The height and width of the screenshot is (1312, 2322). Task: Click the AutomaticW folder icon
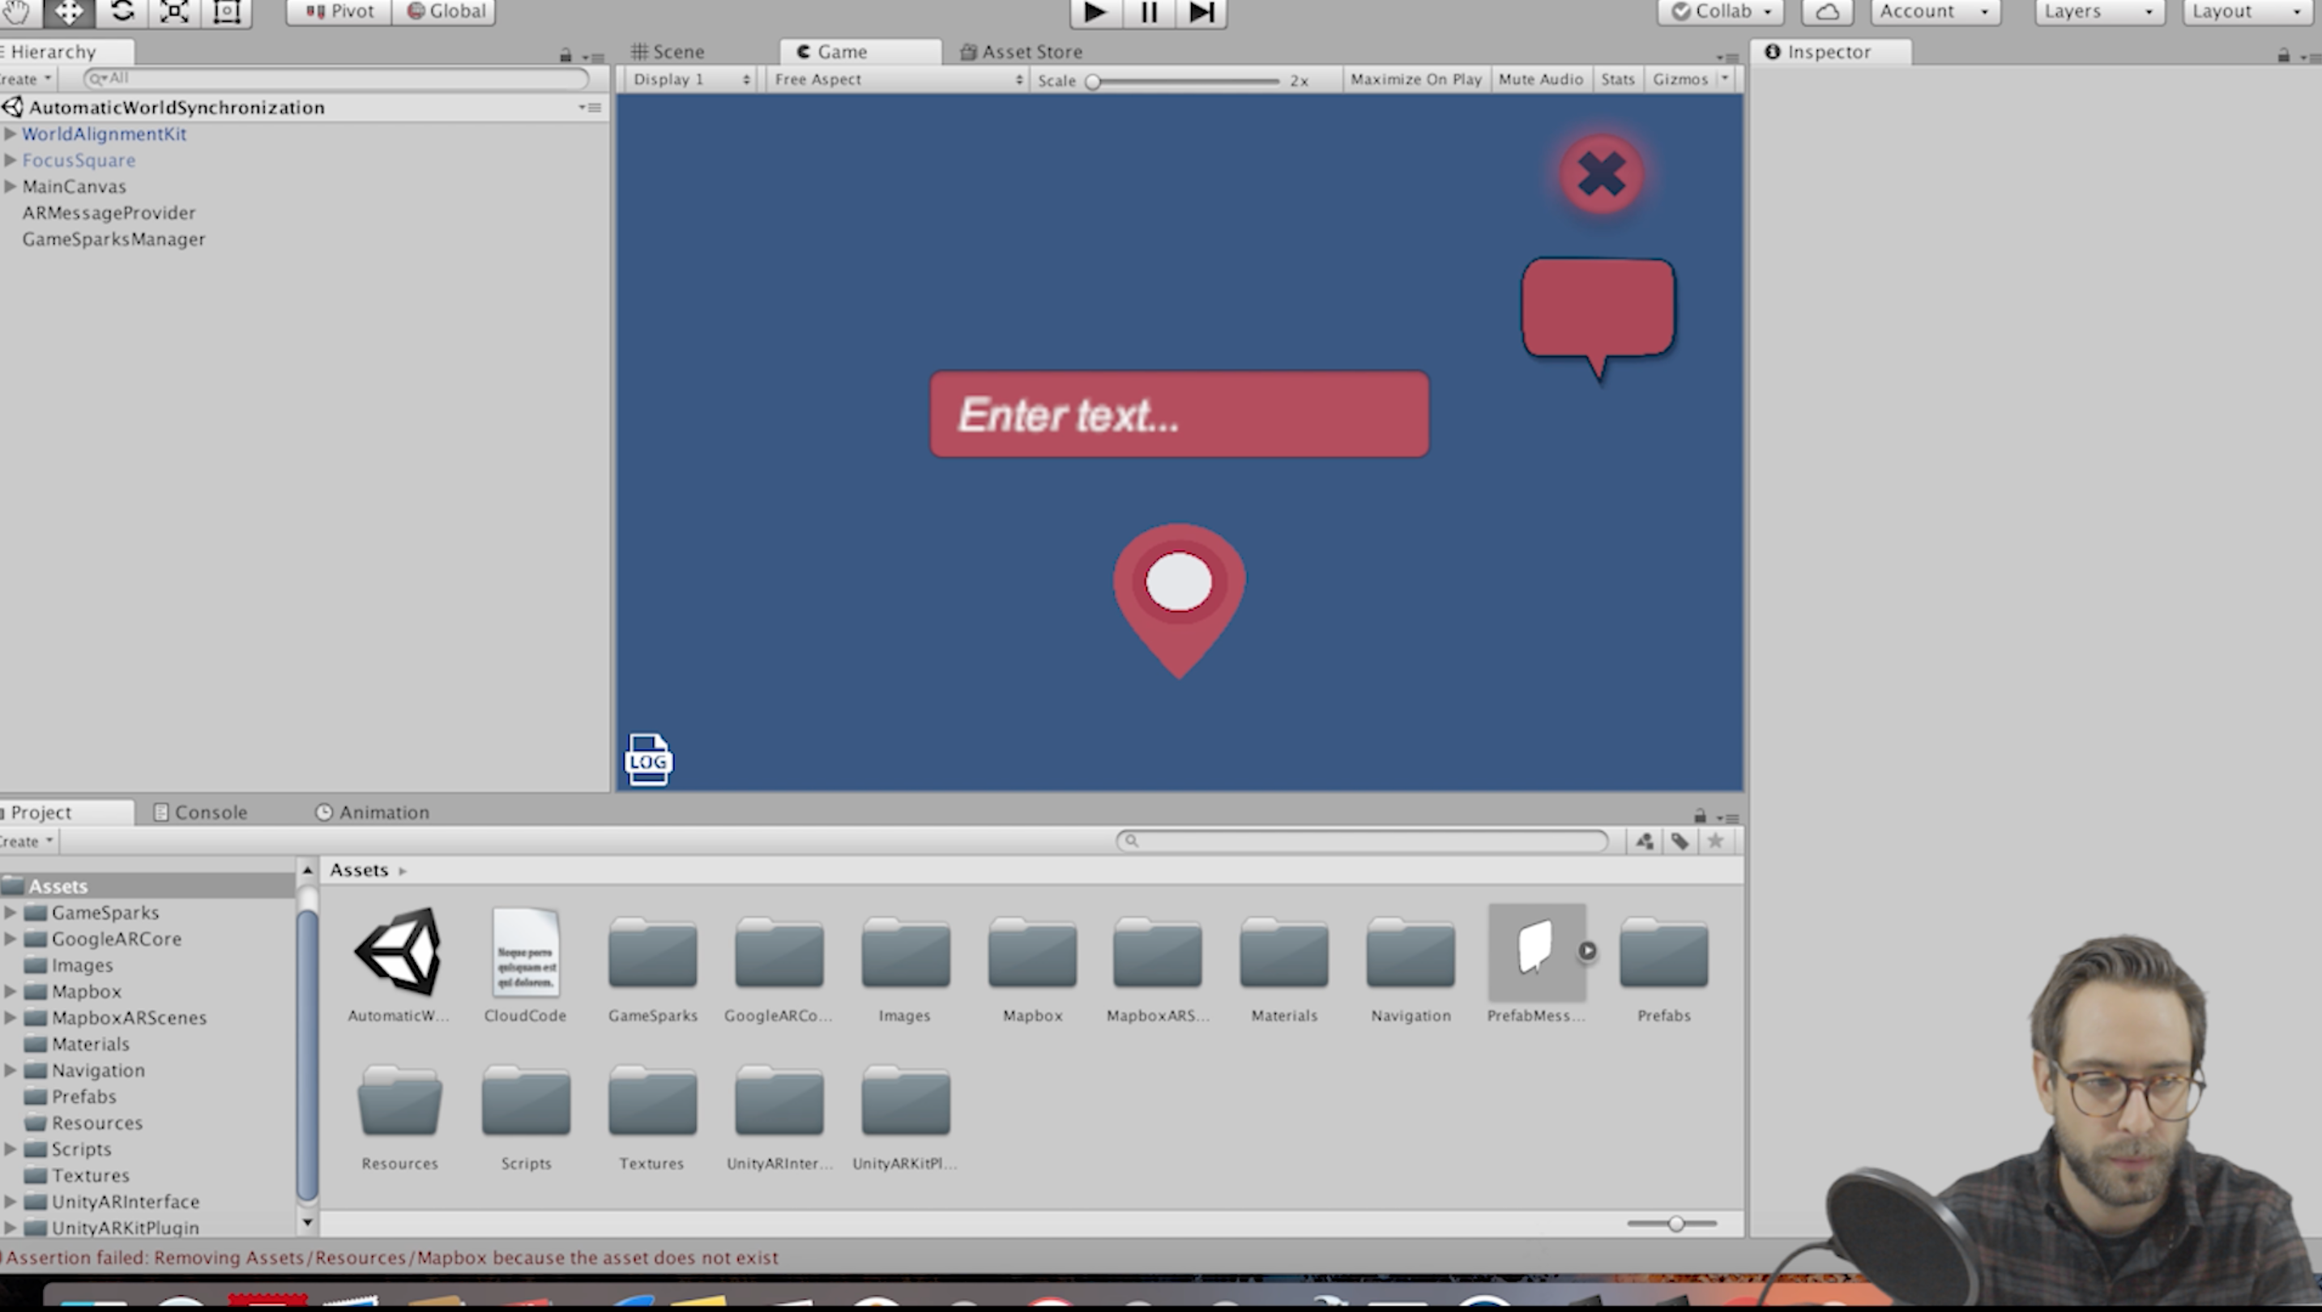click(397, 950)
